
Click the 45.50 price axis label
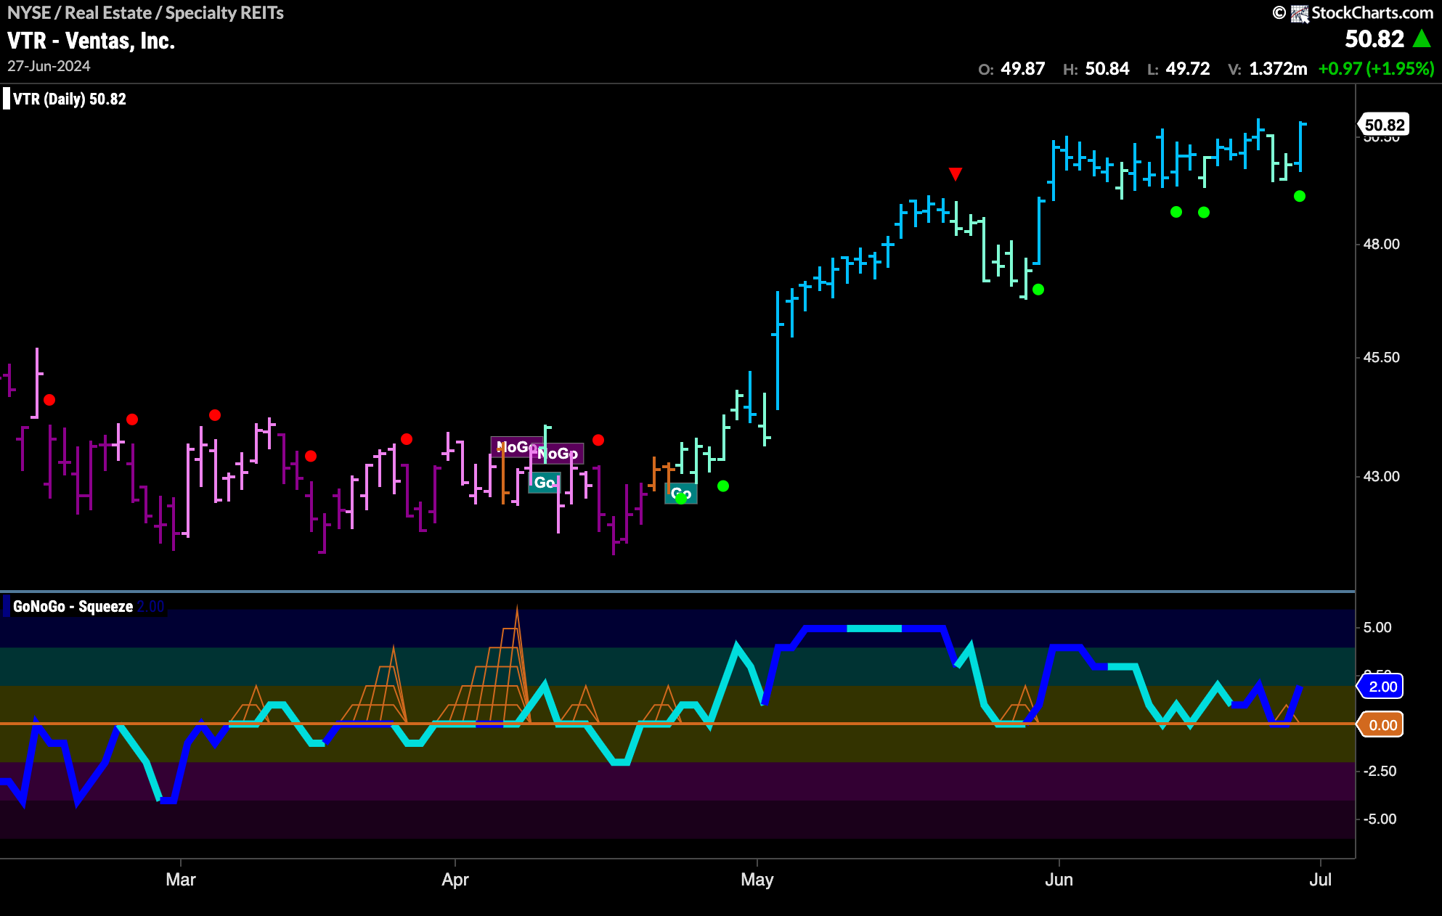point(1381,358)
